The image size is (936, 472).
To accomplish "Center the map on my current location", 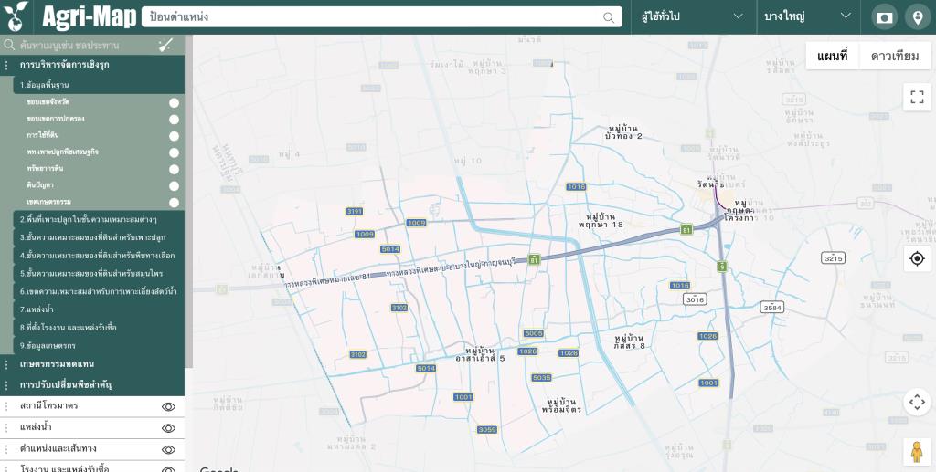I will pyautogui.click(x=917, y=258).
